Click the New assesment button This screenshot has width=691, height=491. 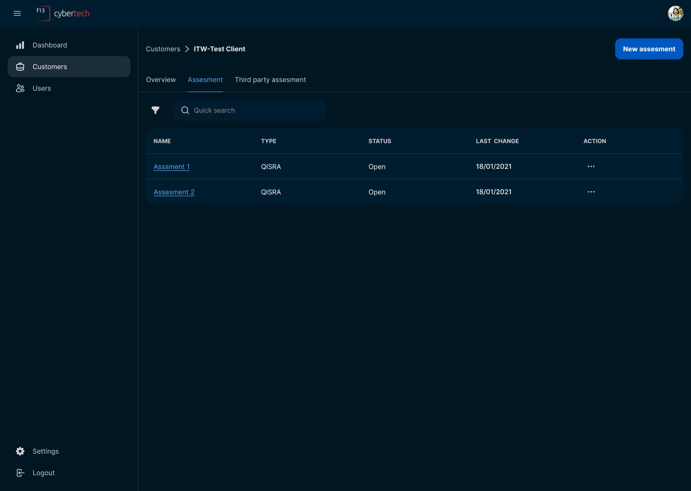[649, 49]
